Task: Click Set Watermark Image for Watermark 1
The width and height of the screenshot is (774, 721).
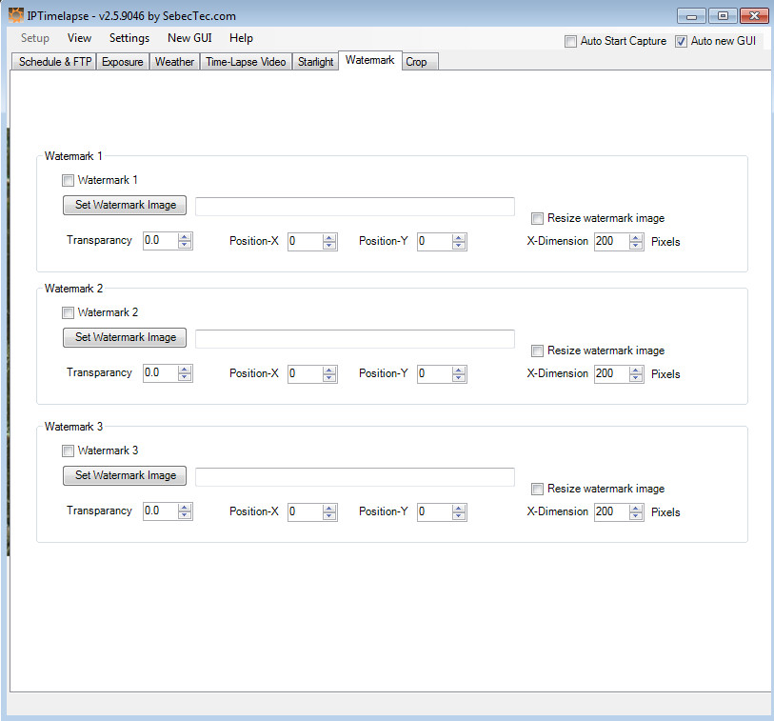Action: pos(125,205)
